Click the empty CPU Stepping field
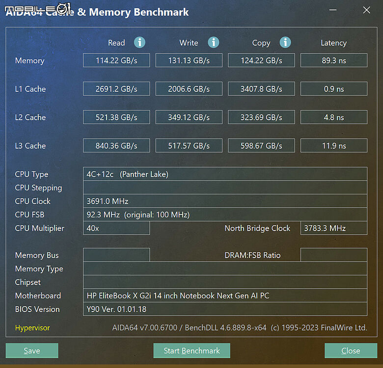Screen dimensions: 383x368 (x=225, y=187)
